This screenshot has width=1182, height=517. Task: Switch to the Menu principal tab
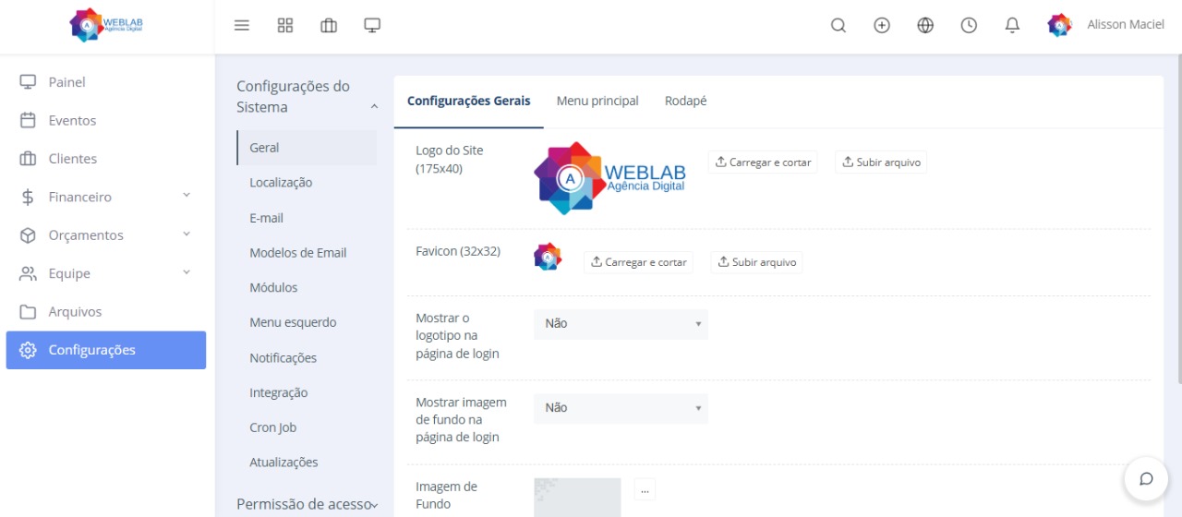(x=597, y=102)
